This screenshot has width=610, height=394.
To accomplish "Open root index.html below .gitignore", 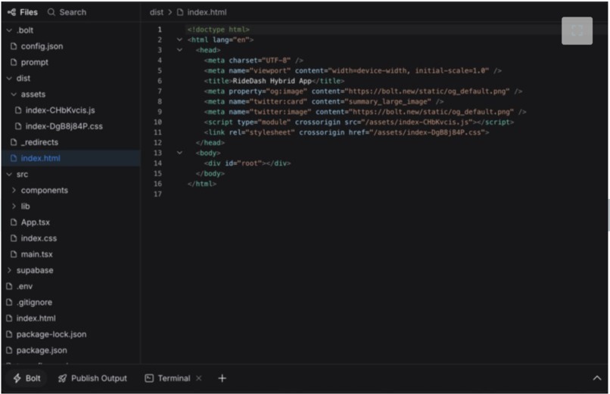I will pos(36,318).
